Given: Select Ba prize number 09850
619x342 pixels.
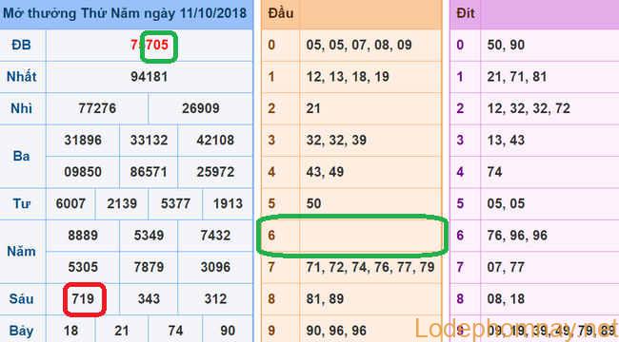Looking at the screenshot, I should click(83, 172).
